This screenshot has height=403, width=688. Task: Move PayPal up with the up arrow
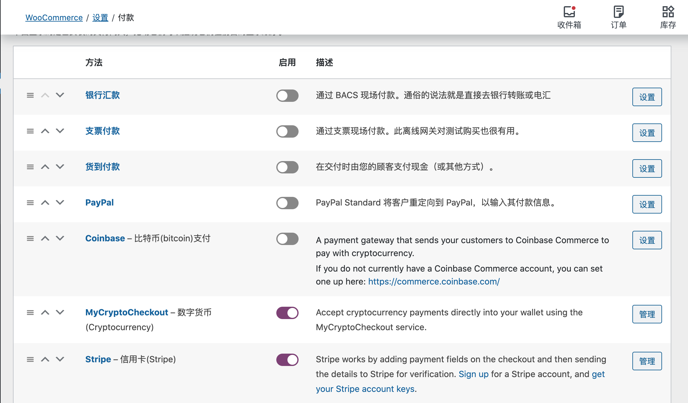point(45,202)
